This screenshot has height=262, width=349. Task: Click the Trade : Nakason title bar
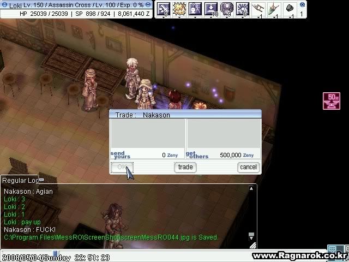[185, 115]
